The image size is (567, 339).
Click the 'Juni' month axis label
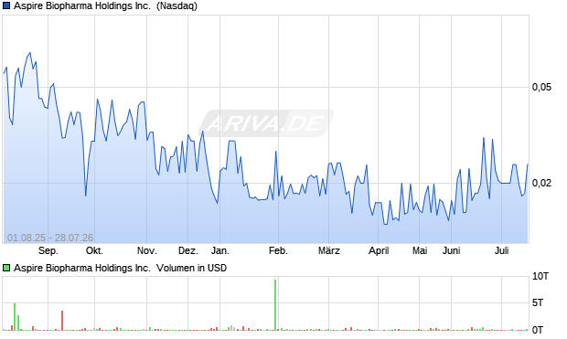point(451,250)
